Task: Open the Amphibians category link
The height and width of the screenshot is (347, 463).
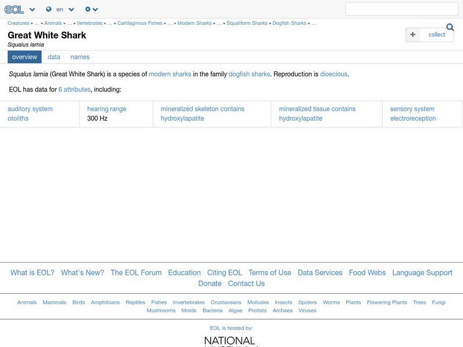Action: 105,302
